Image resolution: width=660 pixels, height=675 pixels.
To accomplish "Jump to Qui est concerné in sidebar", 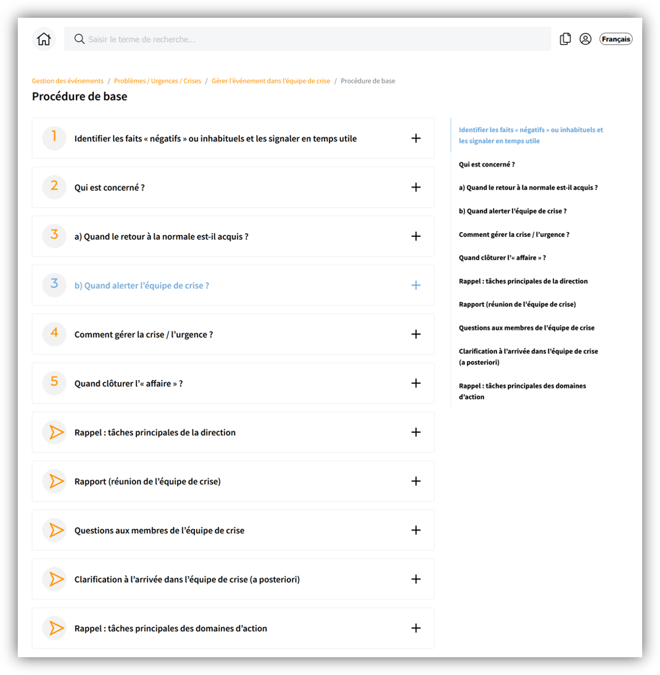I will coord(487,165).
